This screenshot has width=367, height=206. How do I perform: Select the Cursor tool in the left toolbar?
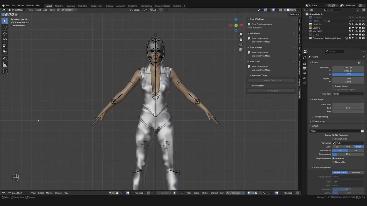pos(5,27)
